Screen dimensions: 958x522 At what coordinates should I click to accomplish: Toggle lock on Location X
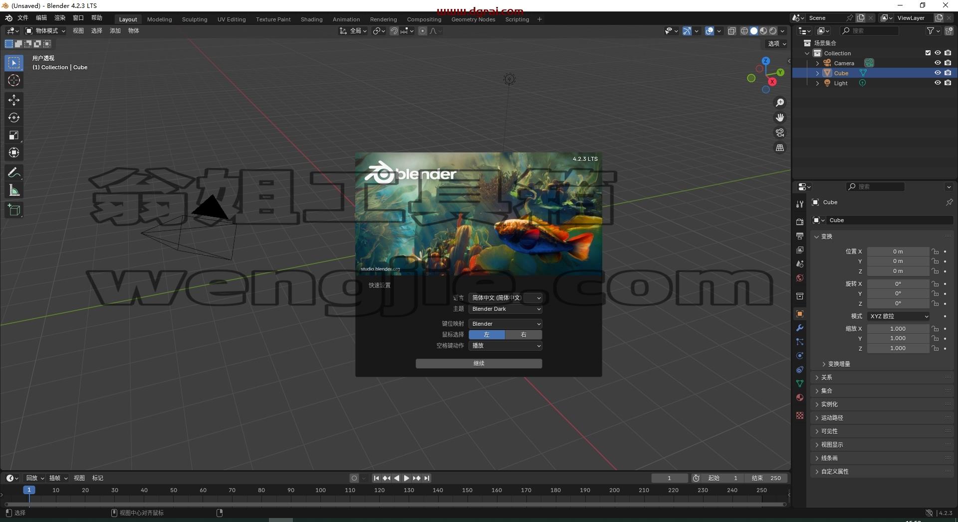tap(935, 252)
